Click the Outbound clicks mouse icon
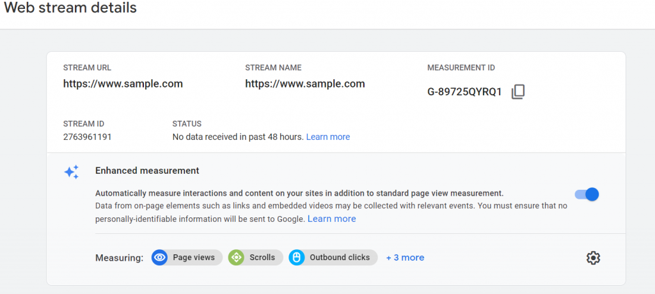 point(297,258)
